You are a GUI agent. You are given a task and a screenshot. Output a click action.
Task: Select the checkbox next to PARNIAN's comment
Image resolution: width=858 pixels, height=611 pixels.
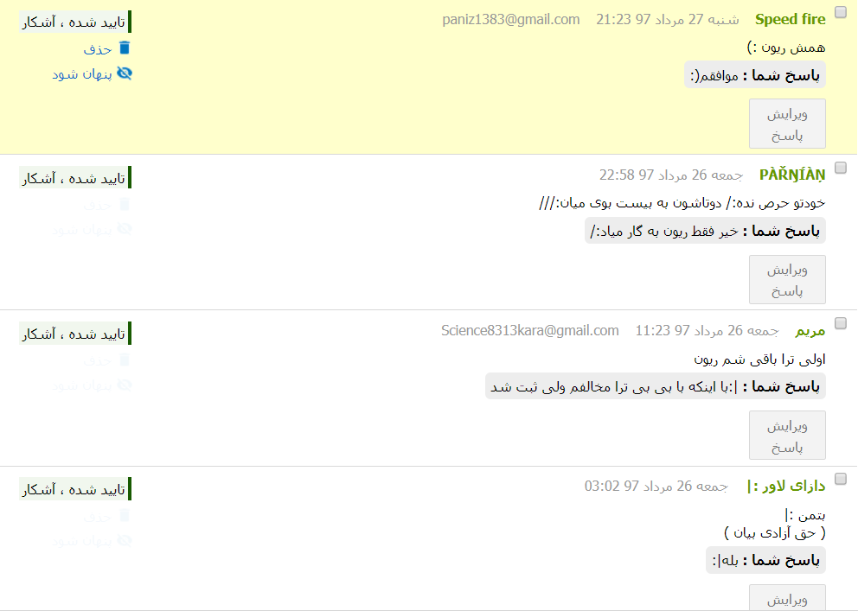point(841,168)
